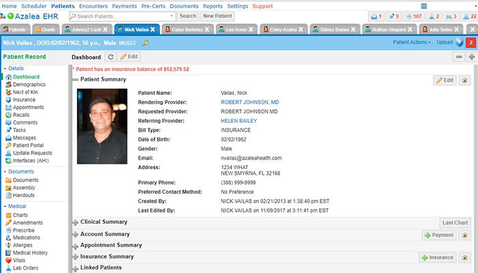478x273 pixels.
Task: Click the red alert badge showing 2
Action: pyautogui.click(x=470, y=42)
